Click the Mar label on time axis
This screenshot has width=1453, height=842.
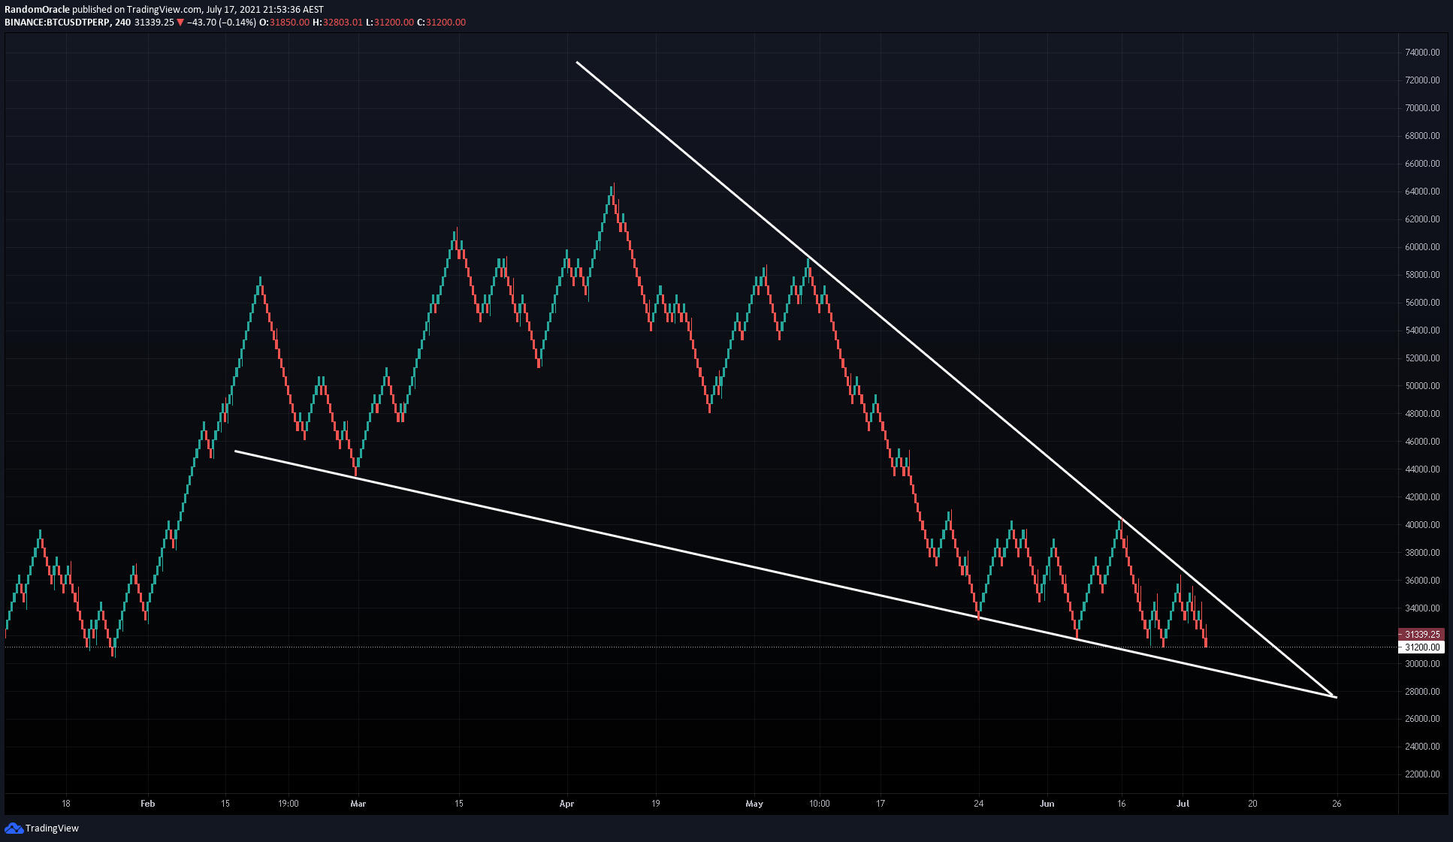click(358, 804)
